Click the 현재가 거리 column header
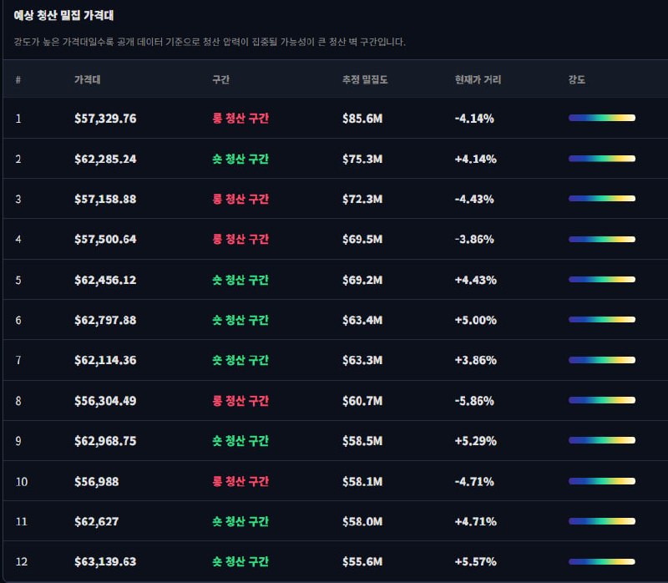Image resolution: width=668 pixels, height=583 pixels. click(x=478, y=79)
